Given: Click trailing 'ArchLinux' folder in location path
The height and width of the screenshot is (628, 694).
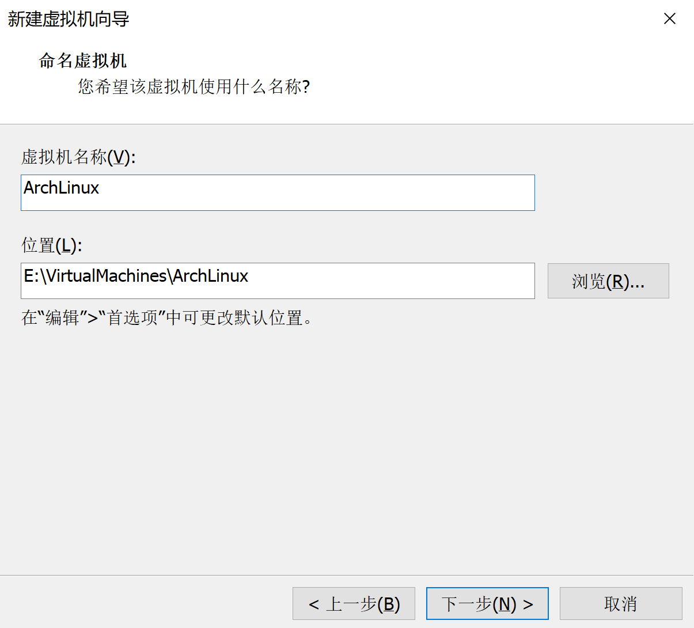Looking at the screenshot, I should point(210,277).
